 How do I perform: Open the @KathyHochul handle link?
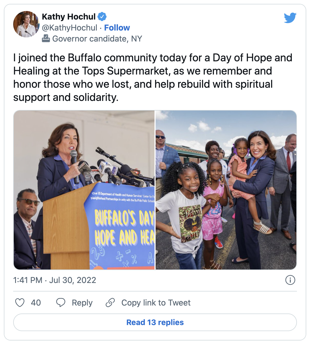(x=70, y=28)
